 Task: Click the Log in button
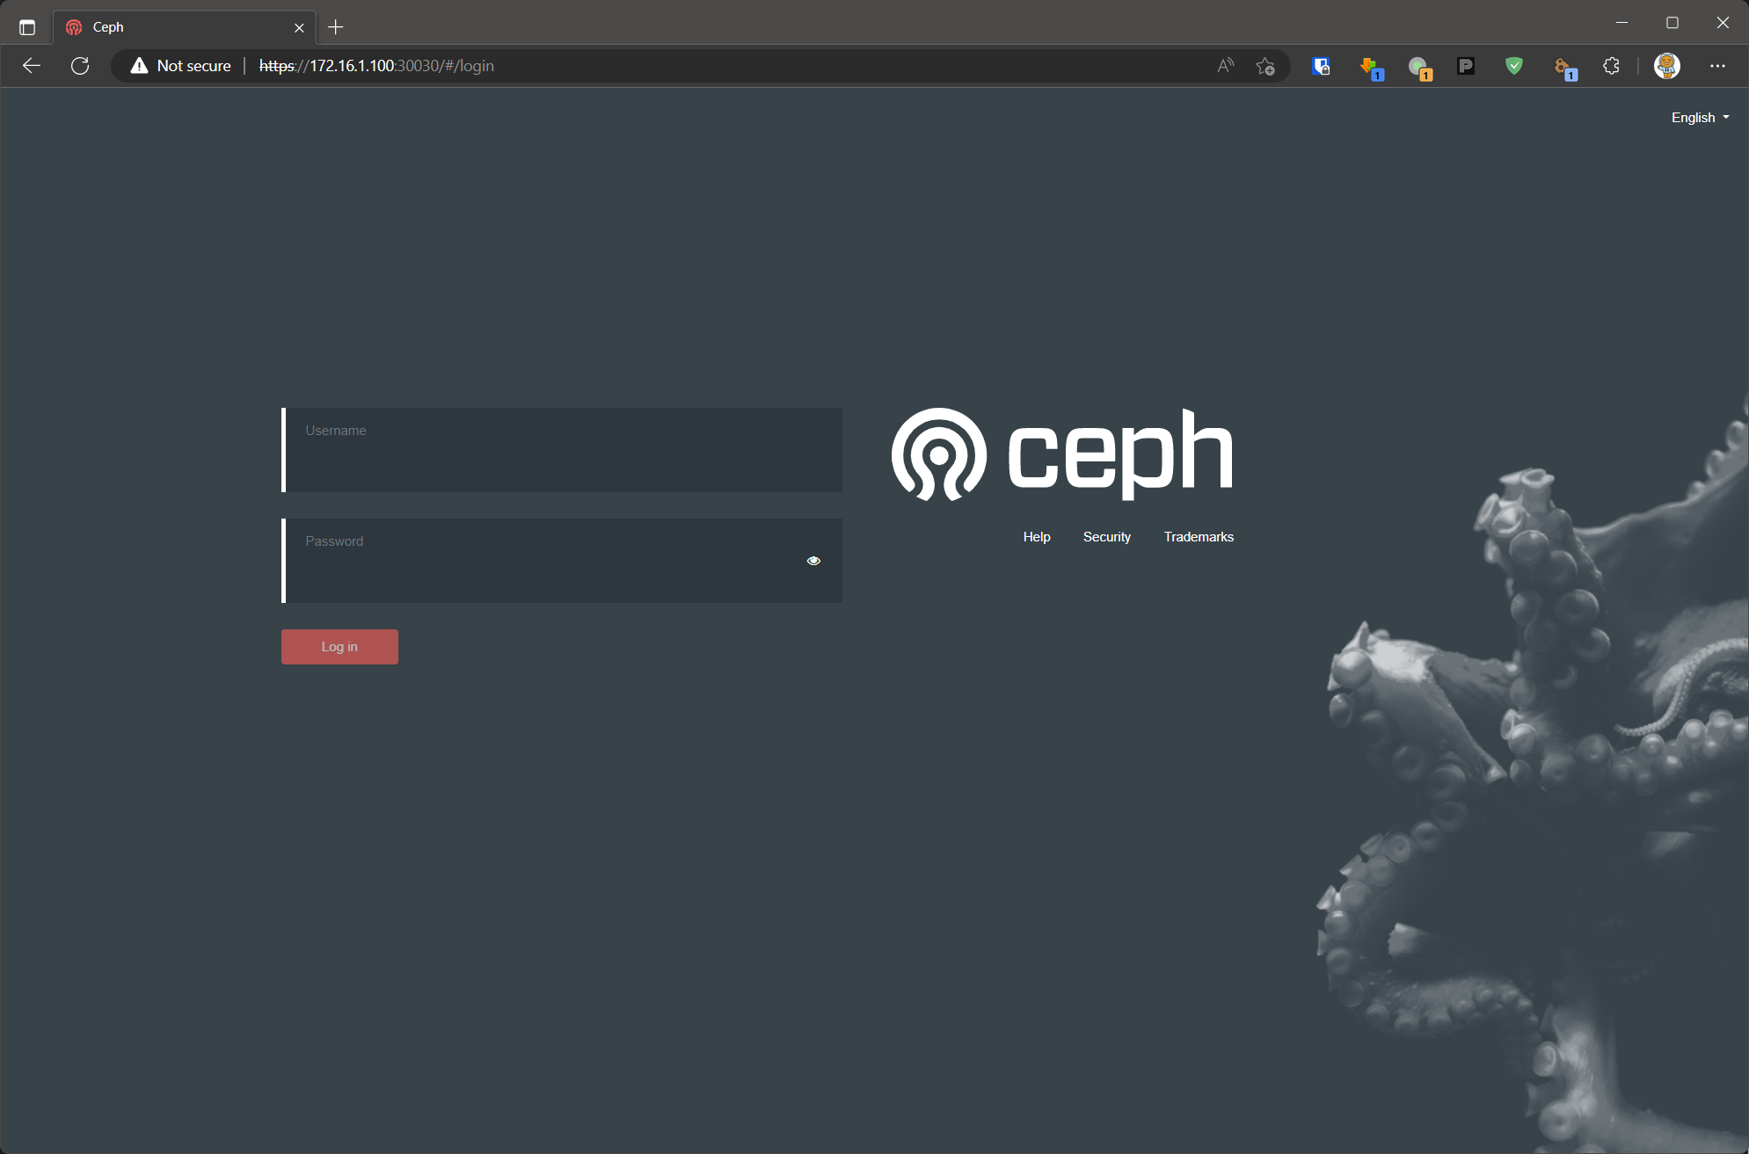339,647
